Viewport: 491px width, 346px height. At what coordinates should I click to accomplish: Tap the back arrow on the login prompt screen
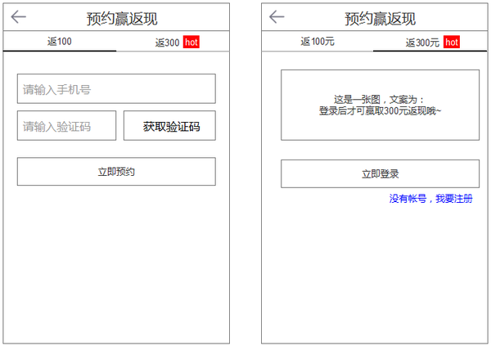point(277,16)
